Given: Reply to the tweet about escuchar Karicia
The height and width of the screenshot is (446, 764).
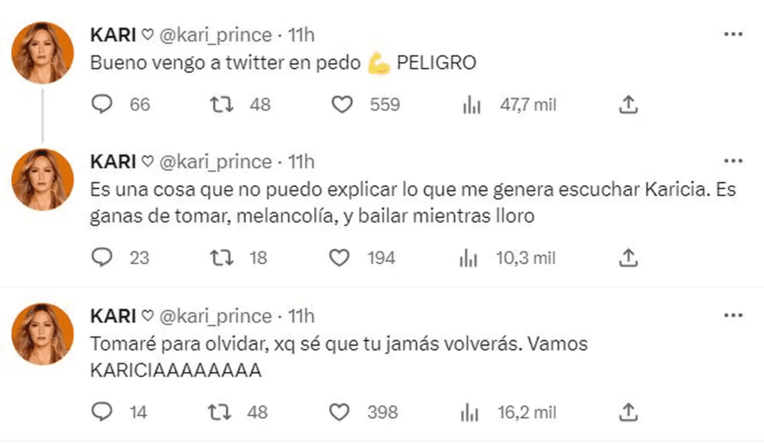Looking at the screenshot, I should 101,258.
